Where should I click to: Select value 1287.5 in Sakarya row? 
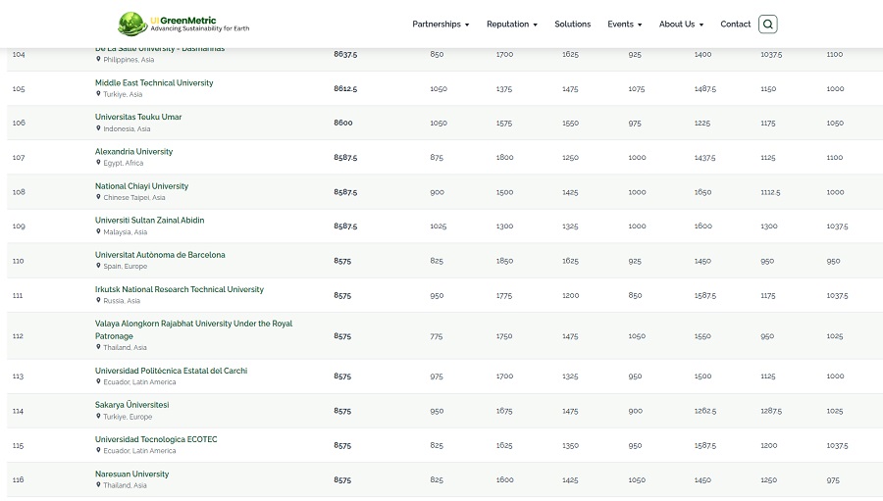[771, 411]
